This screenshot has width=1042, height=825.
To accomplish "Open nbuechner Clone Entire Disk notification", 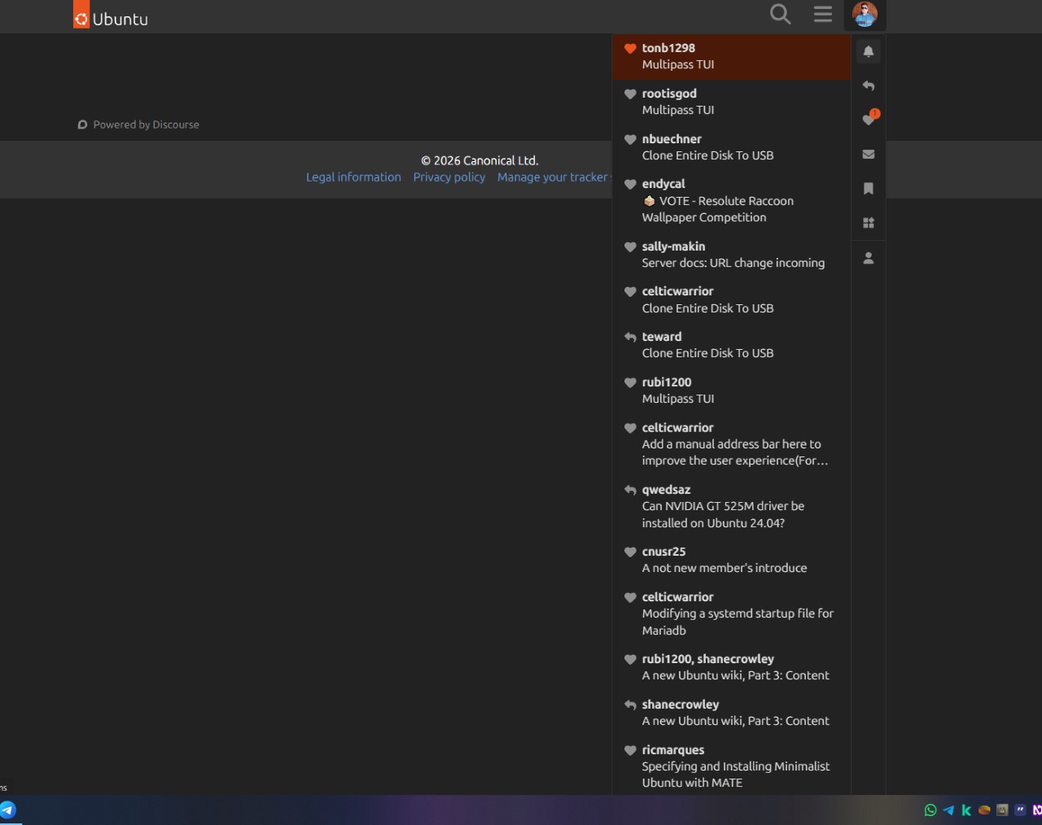I will (730, 147).
